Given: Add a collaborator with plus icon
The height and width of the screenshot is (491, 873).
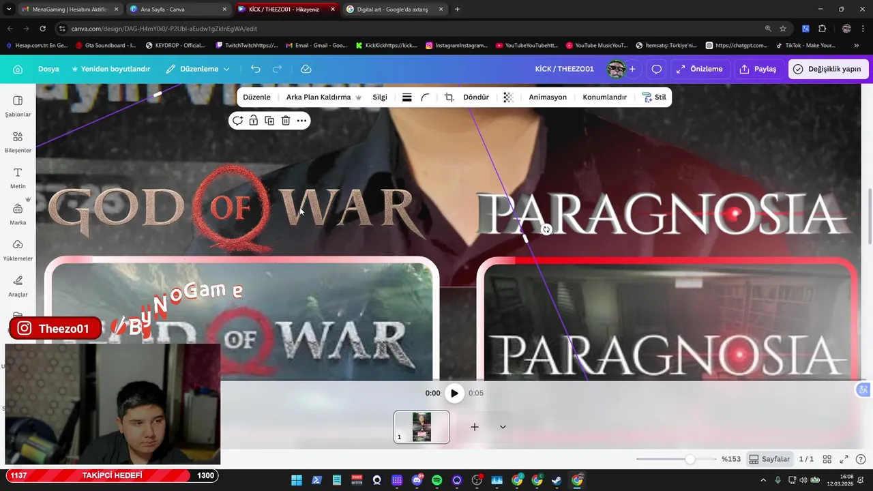Looking at the screenshot, I should tap(632, 69).
